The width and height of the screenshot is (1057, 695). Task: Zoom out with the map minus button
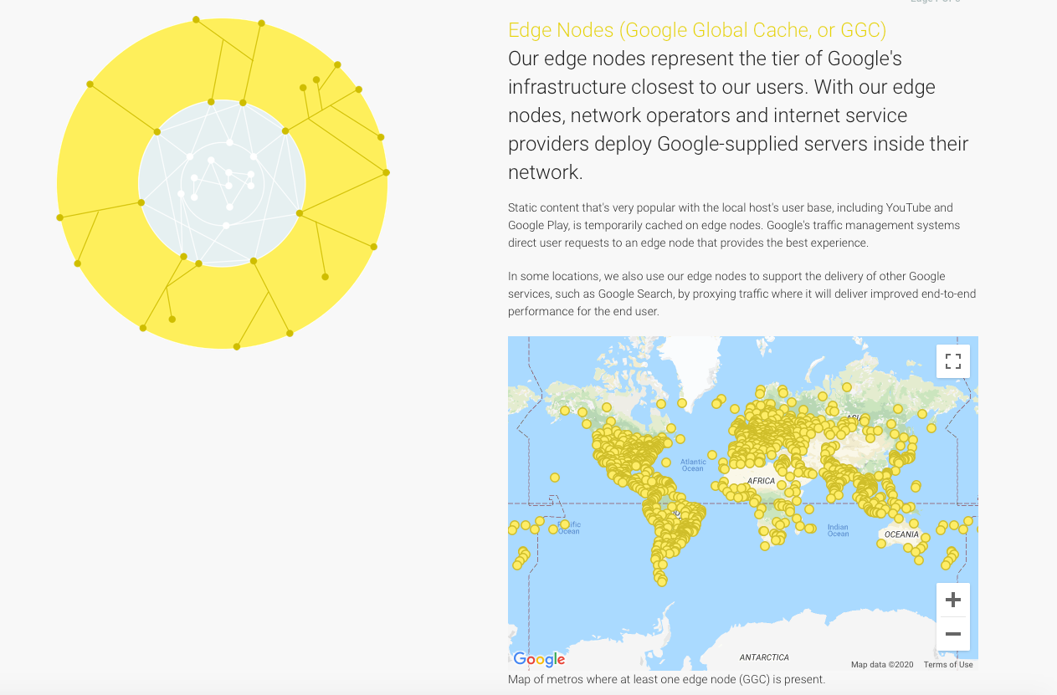point(952,634)
